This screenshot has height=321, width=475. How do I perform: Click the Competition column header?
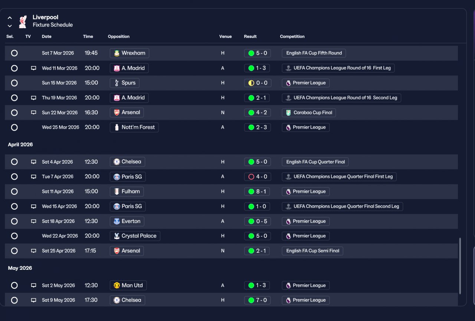click(292, 36)
